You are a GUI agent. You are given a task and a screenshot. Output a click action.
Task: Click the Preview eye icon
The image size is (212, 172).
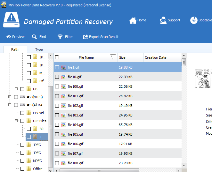[x=9, y=37]
